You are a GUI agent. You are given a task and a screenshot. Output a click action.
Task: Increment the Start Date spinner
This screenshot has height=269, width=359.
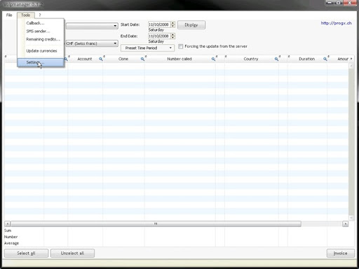(172, 23)
